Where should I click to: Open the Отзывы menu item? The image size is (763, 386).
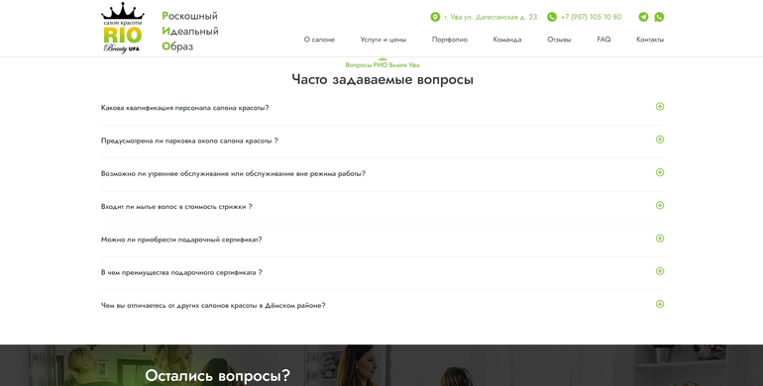[559, 40]
